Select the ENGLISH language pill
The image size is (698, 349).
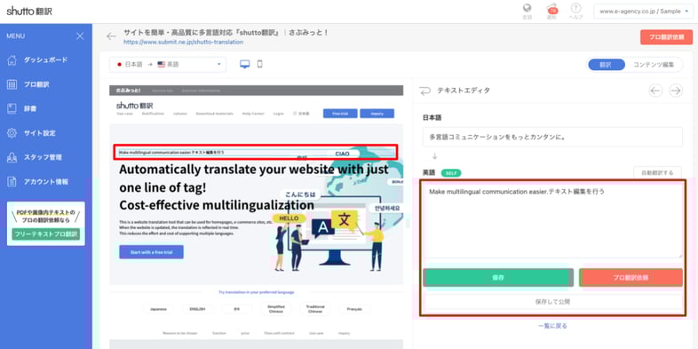point(197,309)
